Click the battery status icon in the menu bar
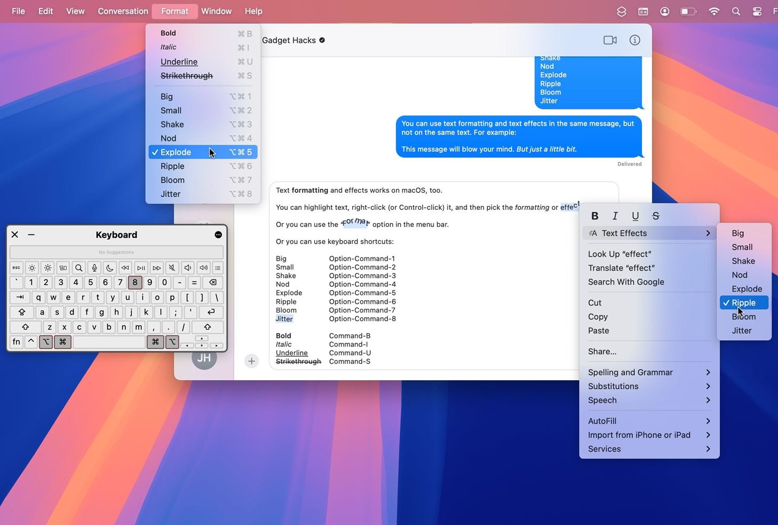778x525 pixels. (x=688, y=11)
